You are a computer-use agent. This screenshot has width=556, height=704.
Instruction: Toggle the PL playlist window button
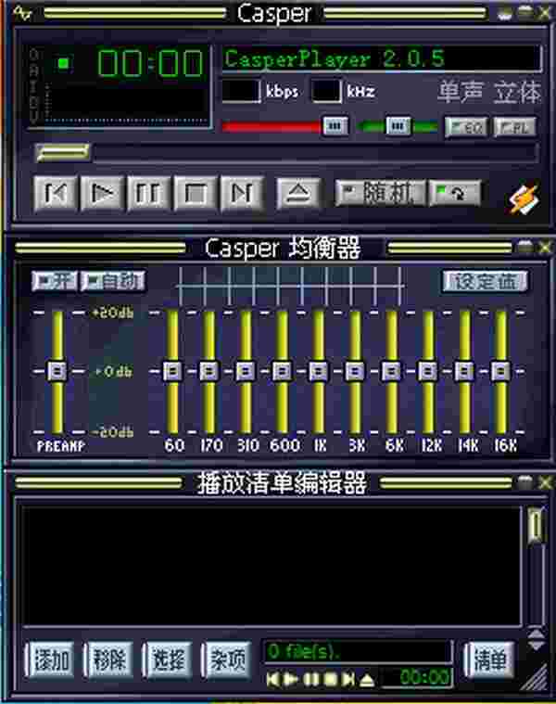[x=514, y=127]
